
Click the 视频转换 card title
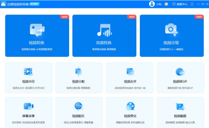click(x=37, y=43)
